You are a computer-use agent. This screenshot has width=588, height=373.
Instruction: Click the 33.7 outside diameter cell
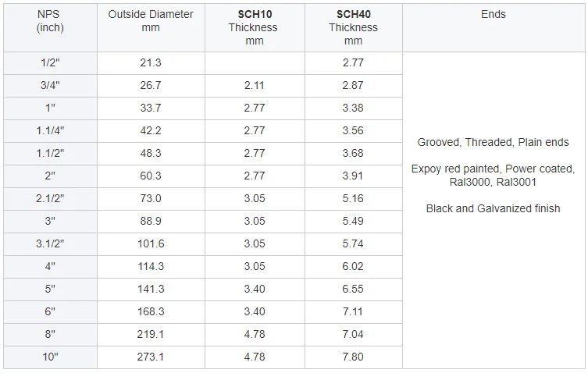(x=151, y=108)
